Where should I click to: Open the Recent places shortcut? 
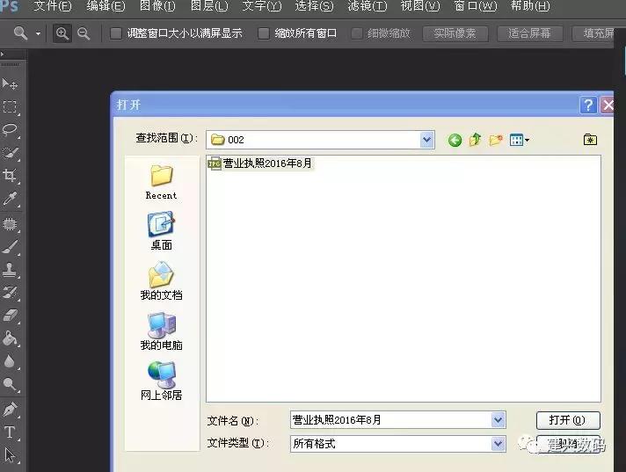coord(161,182)
